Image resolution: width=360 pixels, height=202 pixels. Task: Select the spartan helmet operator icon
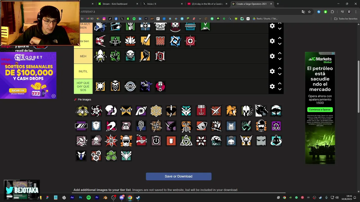tap(246, 111)
